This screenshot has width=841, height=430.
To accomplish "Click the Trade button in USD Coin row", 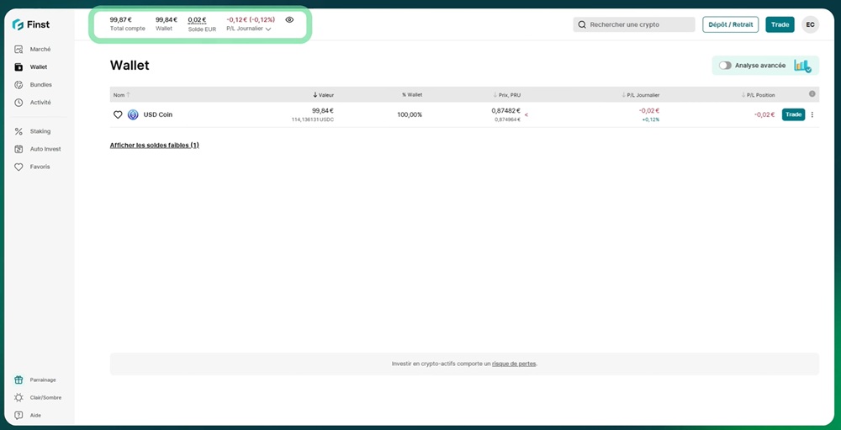I will (x=793, y=115).
